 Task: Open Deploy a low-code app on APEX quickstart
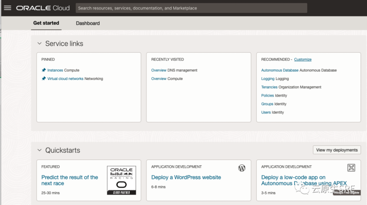pyautogui.click(x=304, y=180)
